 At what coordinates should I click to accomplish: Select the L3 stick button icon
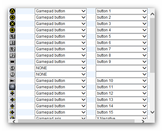pos(12,68)
